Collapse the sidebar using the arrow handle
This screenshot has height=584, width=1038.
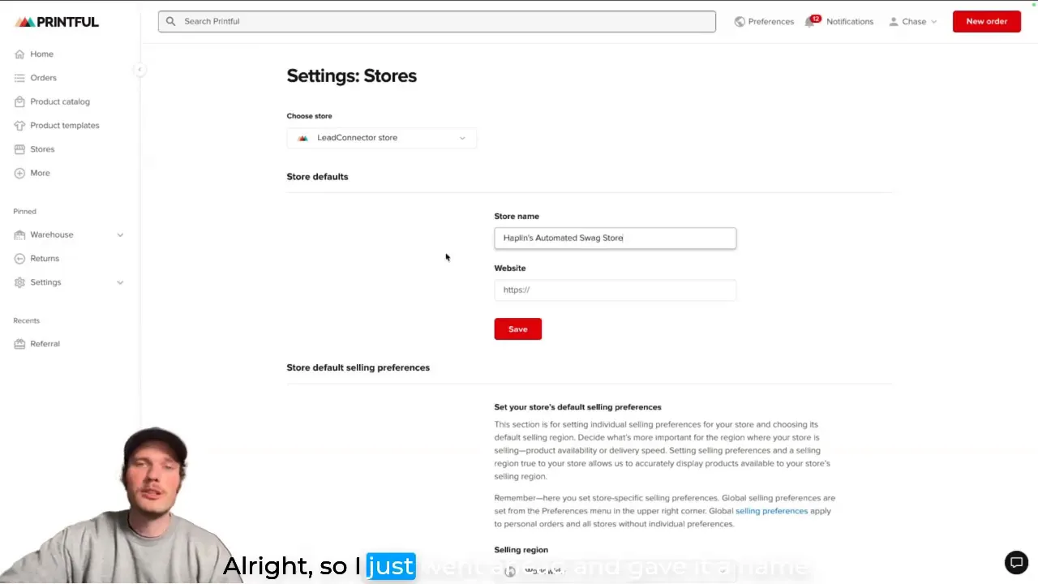139,70
